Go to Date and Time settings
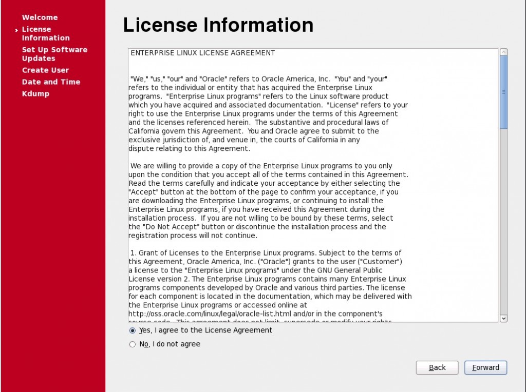Image resolution: width=526 pixels, height=392 pixels. click(51, 82)
